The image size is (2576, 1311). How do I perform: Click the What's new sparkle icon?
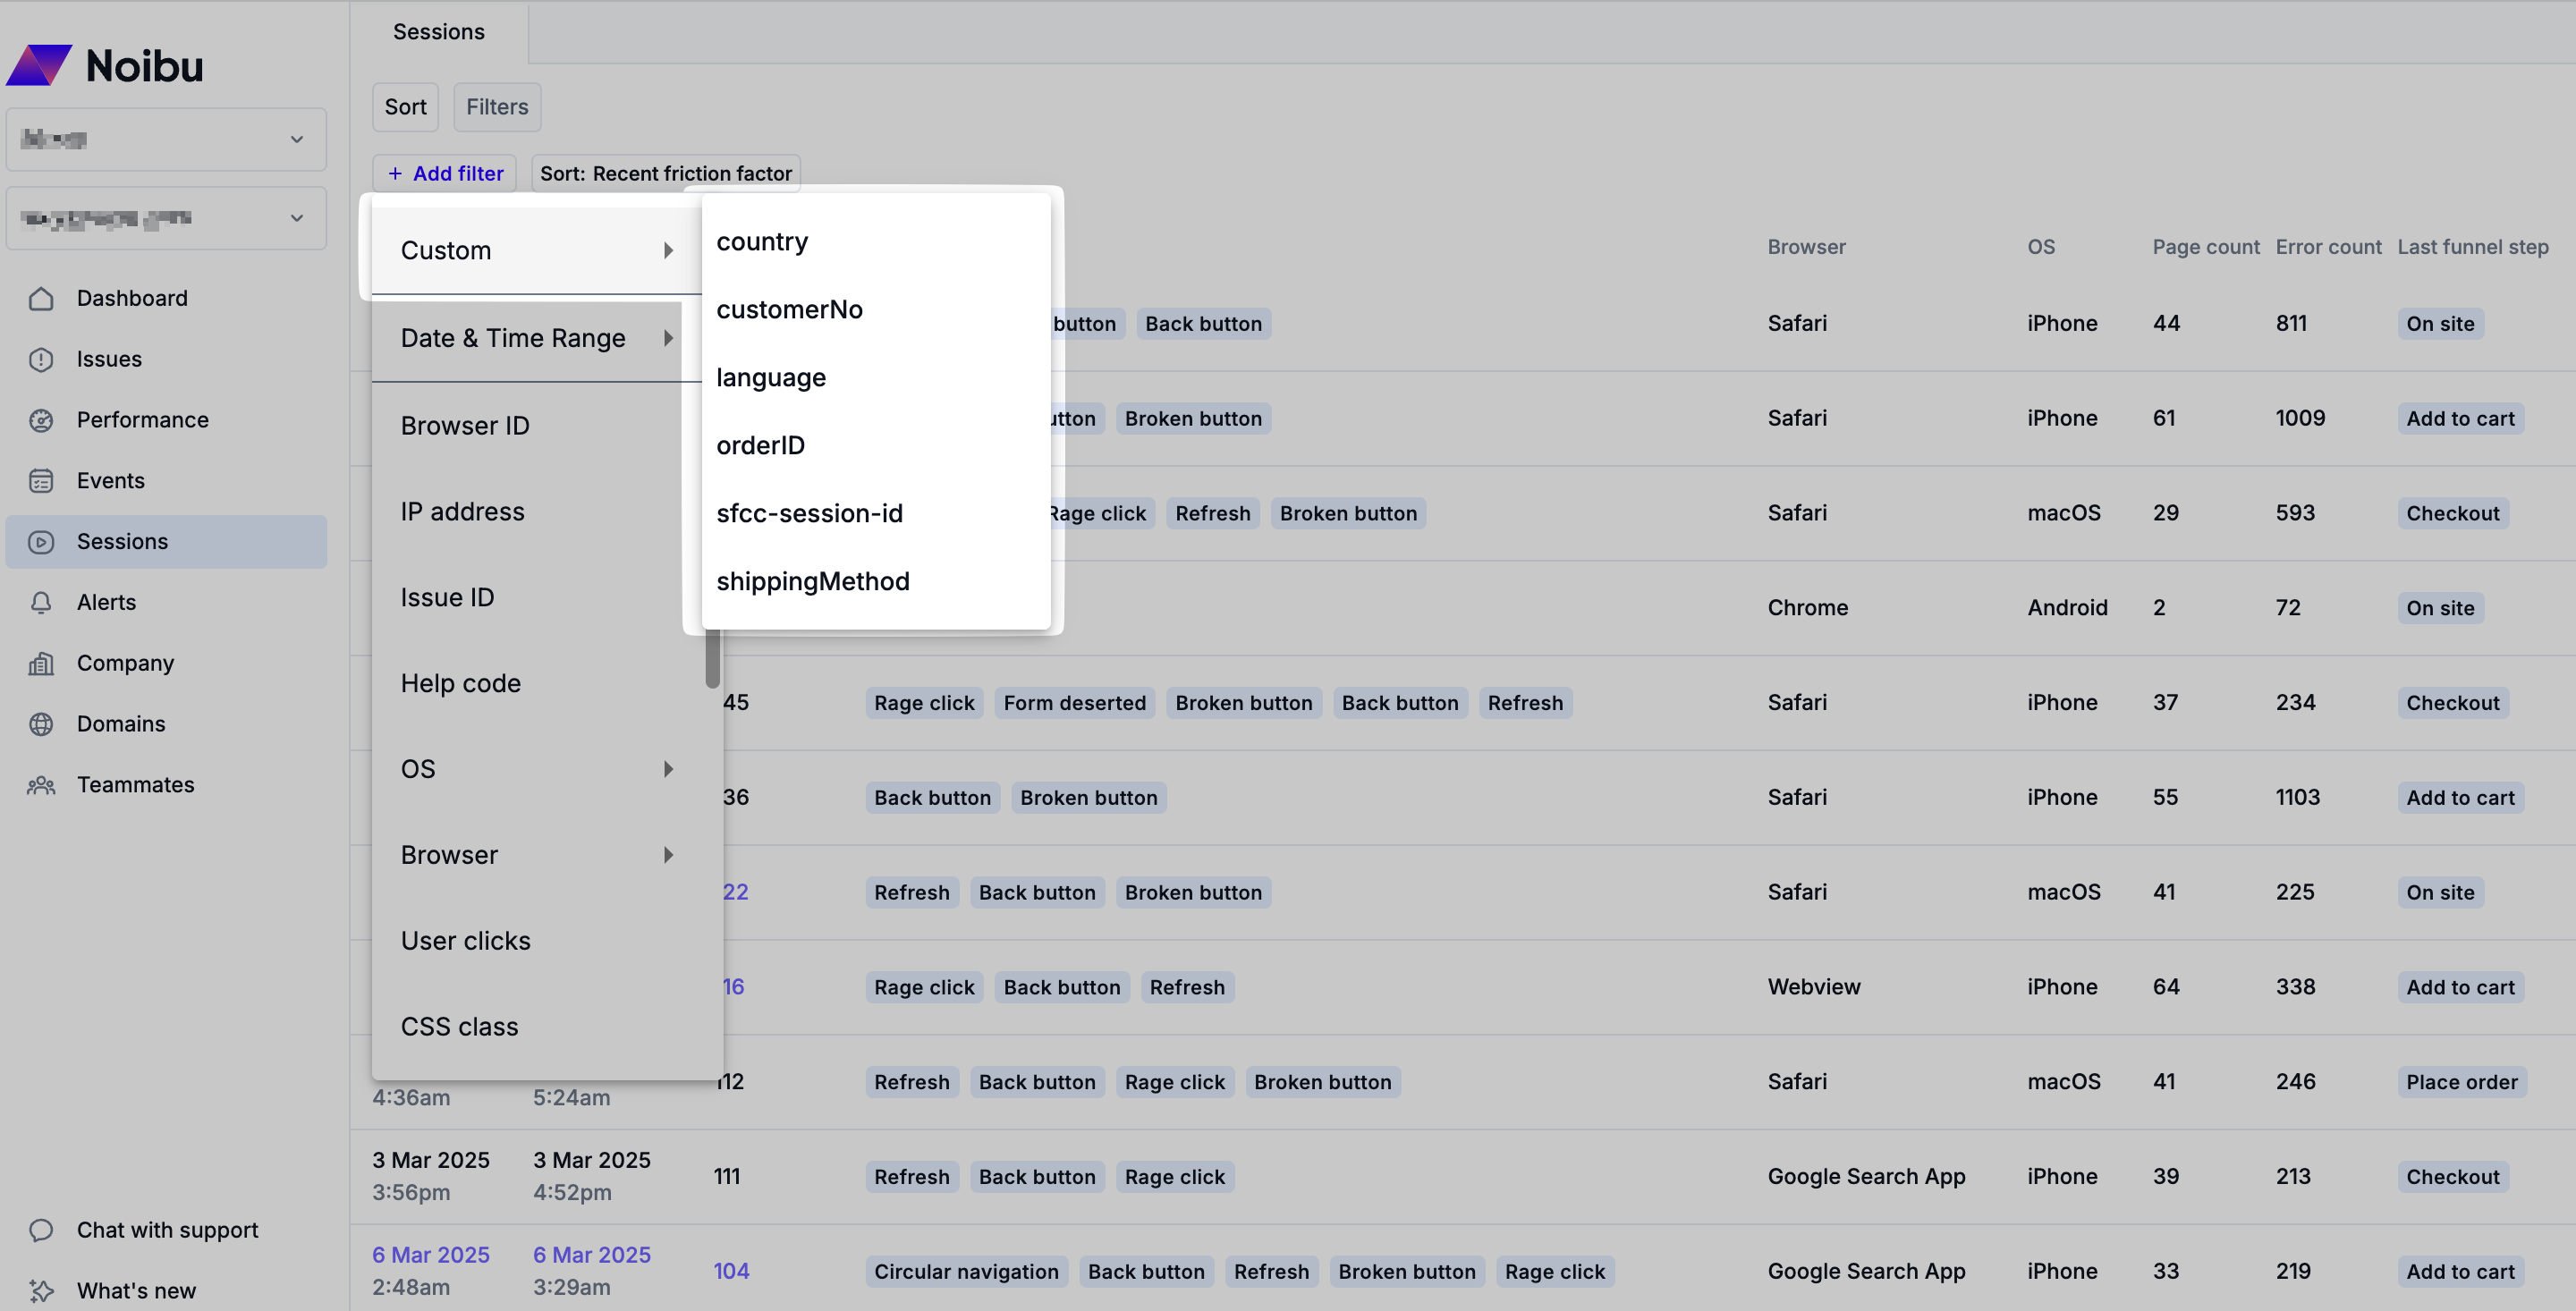[x=41, y=1291]
